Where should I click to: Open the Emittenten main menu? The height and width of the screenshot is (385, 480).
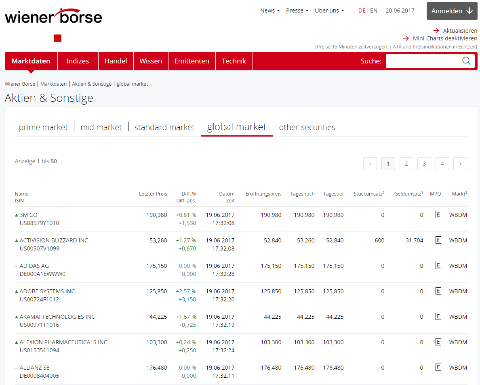pos(192,61)
